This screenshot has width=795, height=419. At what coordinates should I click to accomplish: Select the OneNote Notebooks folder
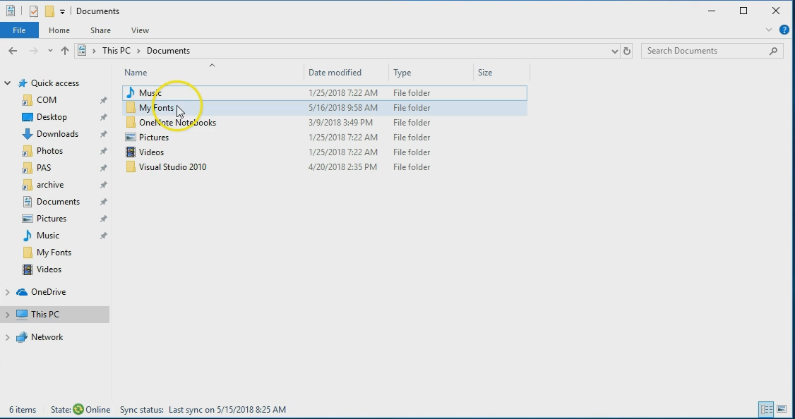pos(325,123)
